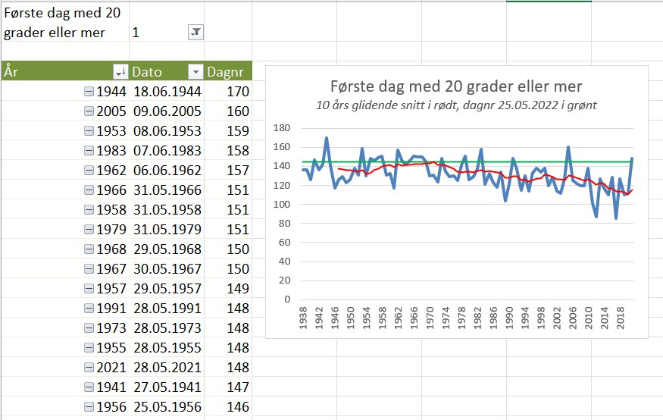The width and height of the screenshot is (663, 420).
Task: Collapse the 1941 row group
Action: pos(89,387)
